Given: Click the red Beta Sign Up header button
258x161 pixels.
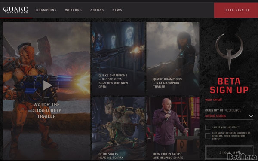Looking at the screenshot, I should point(236,10).
